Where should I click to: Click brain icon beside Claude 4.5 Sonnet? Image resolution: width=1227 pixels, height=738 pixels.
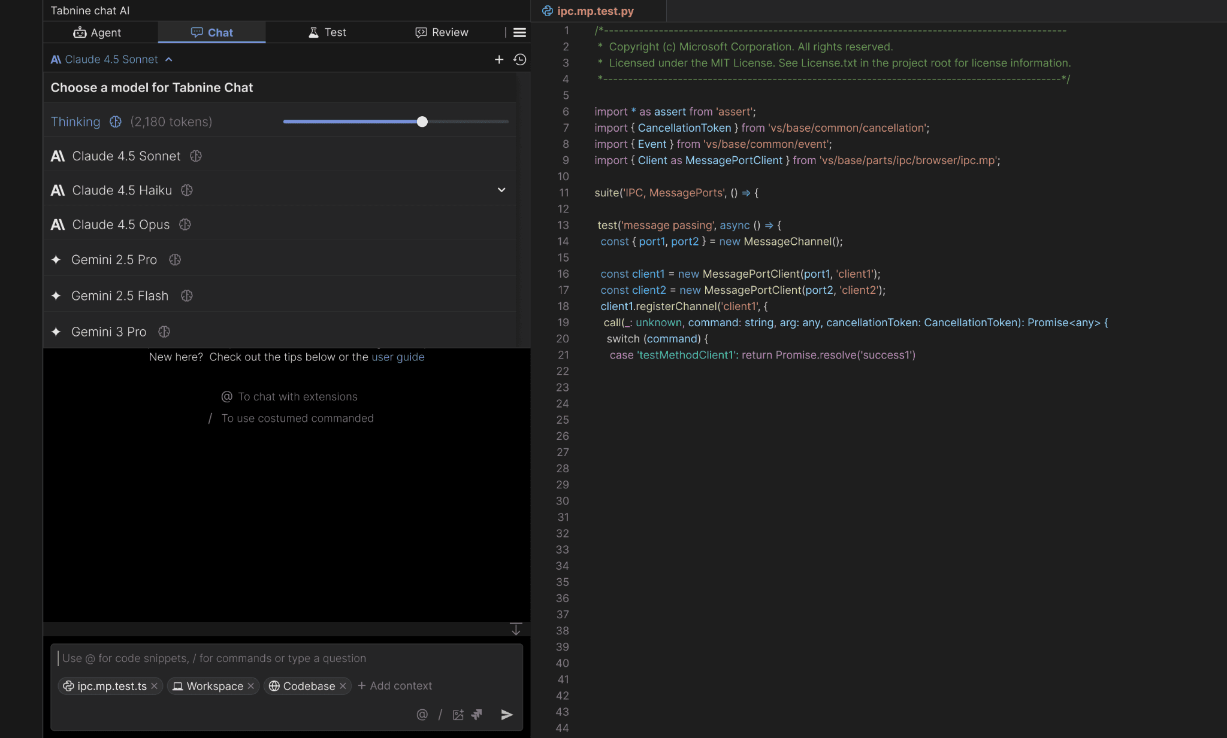tap(196, 156)
